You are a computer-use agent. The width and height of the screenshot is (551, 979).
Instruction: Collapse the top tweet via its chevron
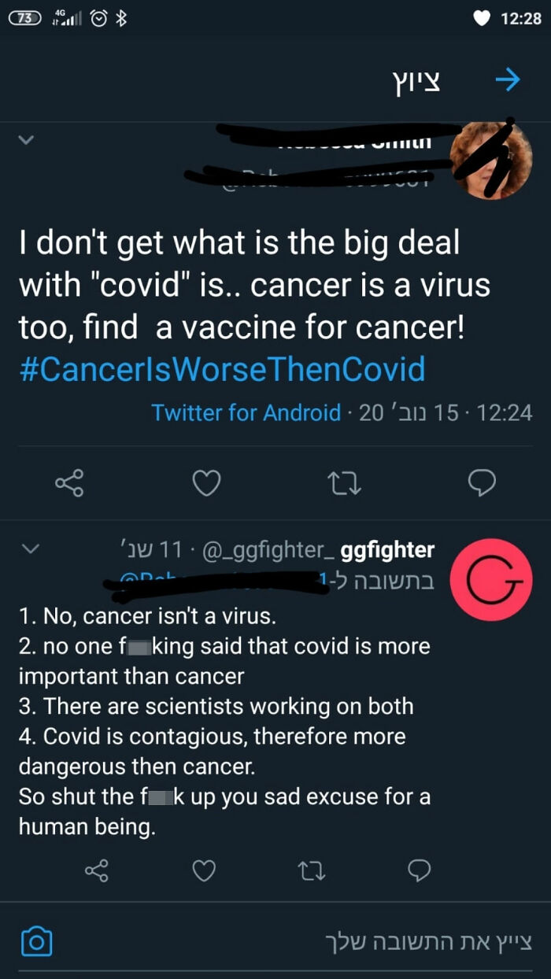26,139
